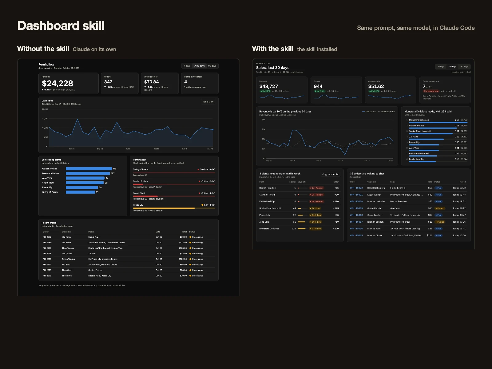Click the 3d · Reorder badge for Fiddle Leaf Fig
492x369 pixels.
point(316,201)
